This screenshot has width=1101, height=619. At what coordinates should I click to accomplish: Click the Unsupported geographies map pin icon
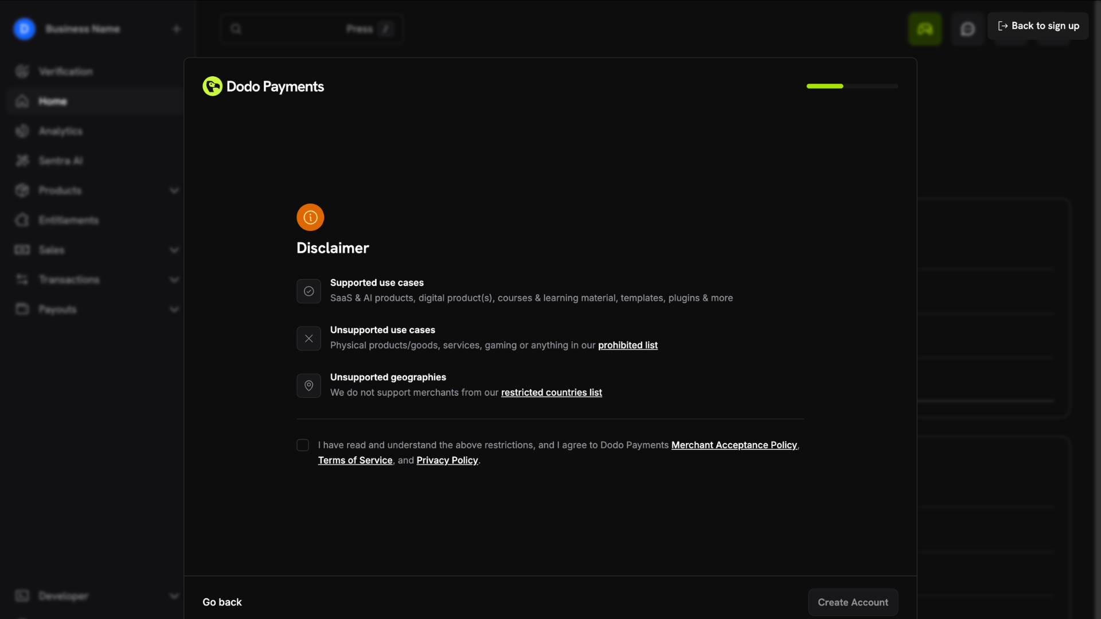[x=309, y=386]
